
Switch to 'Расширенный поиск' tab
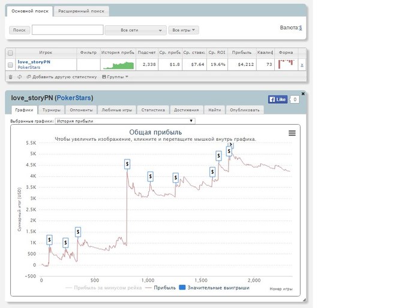click(81, 11)
